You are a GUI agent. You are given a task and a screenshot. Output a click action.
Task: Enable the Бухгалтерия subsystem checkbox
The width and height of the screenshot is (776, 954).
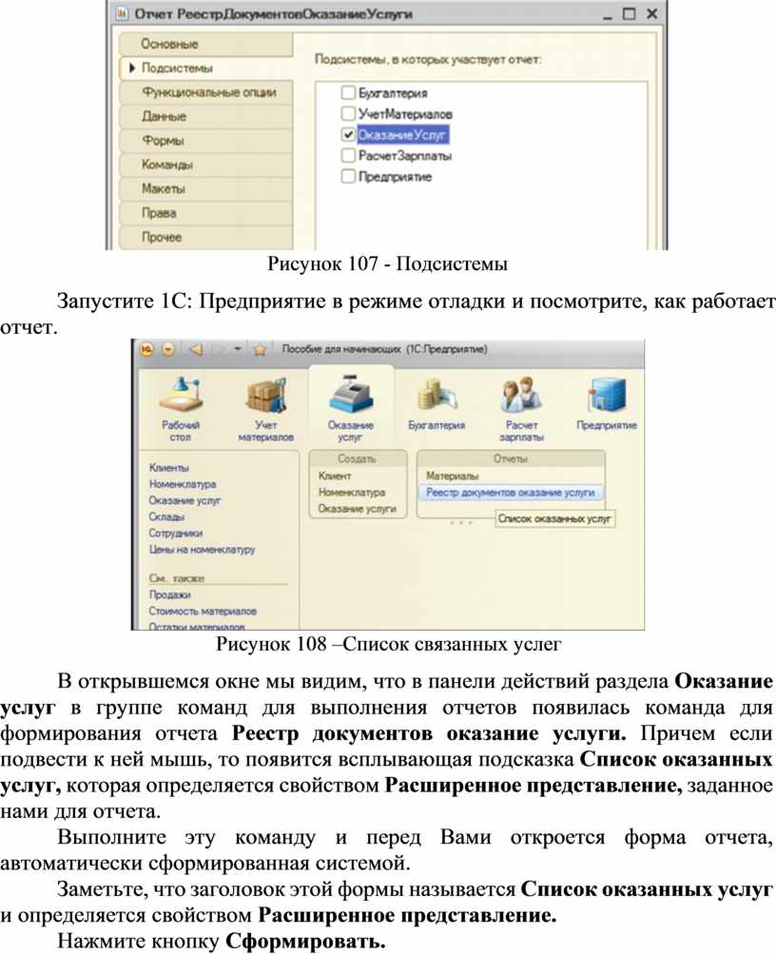[348, 93]
